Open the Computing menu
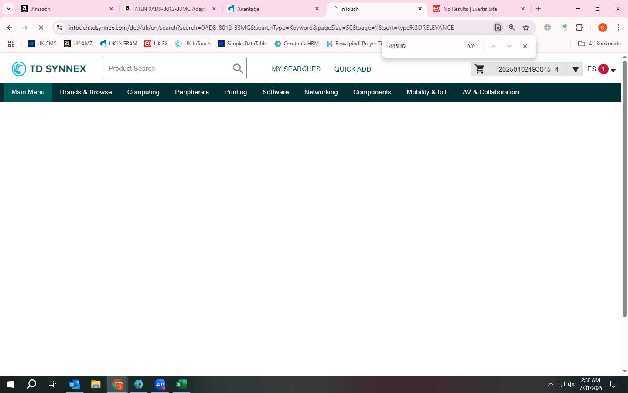 pos(143,92)
